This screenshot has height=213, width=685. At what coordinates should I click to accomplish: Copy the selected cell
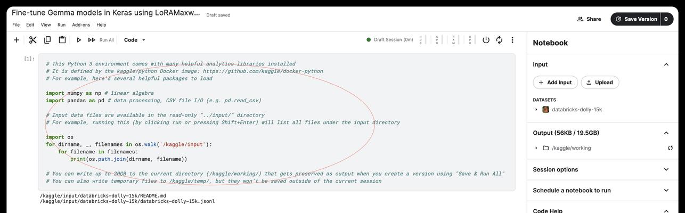coord(47,40)
